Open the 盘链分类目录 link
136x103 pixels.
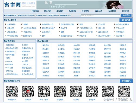point(103,32)
